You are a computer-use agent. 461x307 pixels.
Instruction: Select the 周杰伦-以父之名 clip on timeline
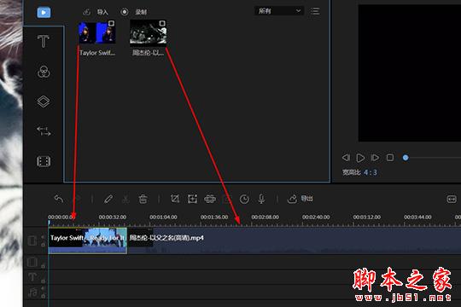coord(294,240)
